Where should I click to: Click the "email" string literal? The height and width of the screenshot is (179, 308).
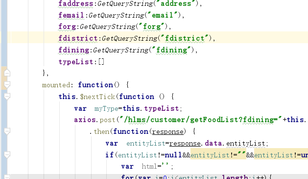(x=163, y=15)
